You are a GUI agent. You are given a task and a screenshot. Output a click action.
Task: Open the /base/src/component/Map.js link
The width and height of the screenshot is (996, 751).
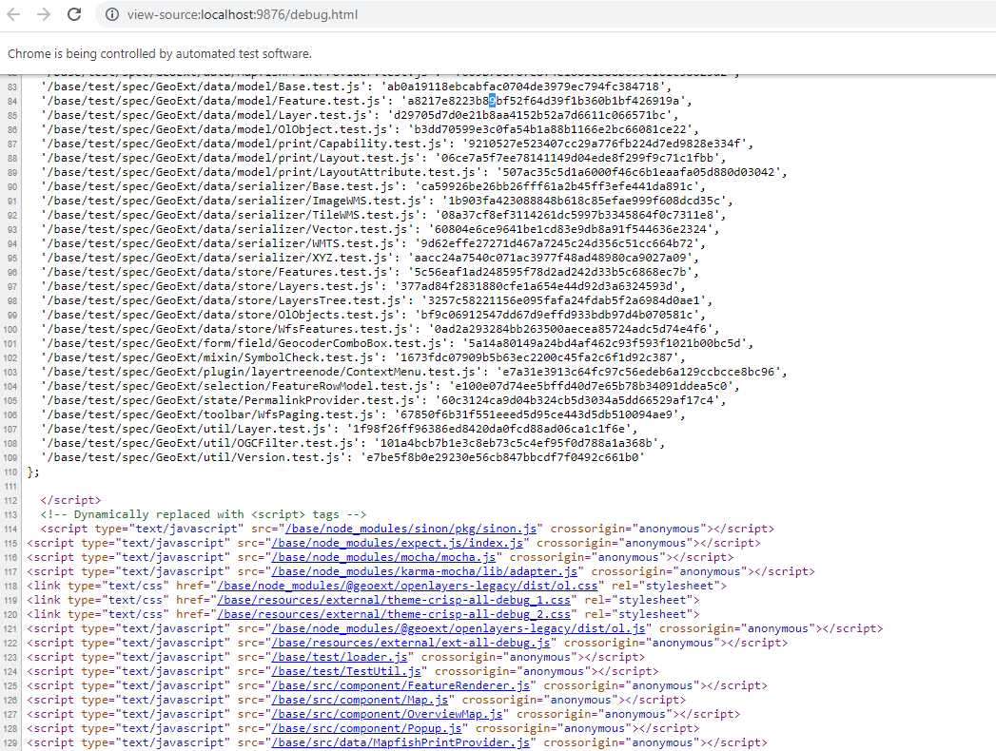[361, 700]
